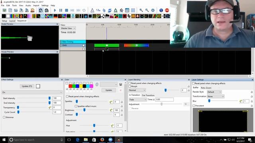Open the Normal blending mode dropdown
This screenshot has width=255, height=143.
point(137,90)
